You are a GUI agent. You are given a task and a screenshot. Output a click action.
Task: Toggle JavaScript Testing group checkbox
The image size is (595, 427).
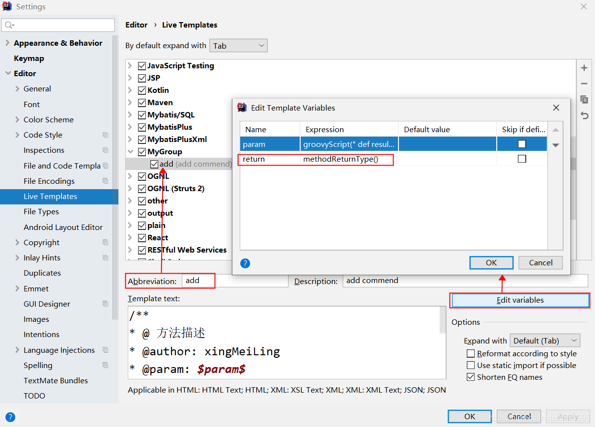click(142, 66)
